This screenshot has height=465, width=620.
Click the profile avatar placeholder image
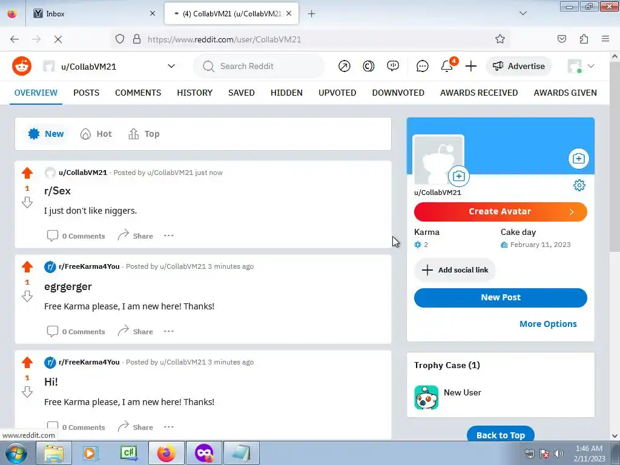coord(438,160)
